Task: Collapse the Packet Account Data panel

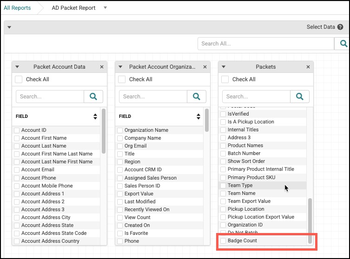Action: click(17, 67)
